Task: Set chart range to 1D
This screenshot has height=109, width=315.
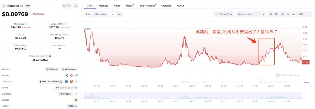Action: 270,14
